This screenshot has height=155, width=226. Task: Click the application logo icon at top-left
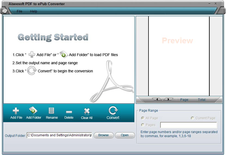pos(5,11)
